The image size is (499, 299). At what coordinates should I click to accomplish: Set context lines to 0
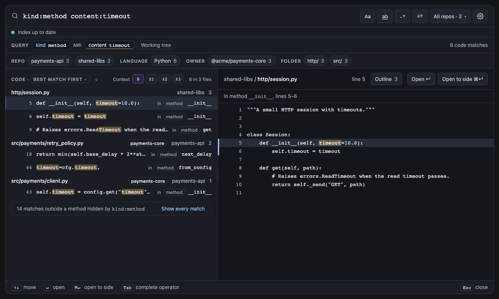(x=138, y=79)
